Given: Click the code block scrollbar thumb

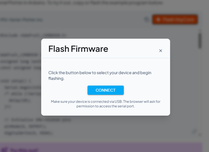Looking at the screenshot, I should pos(200,40).
